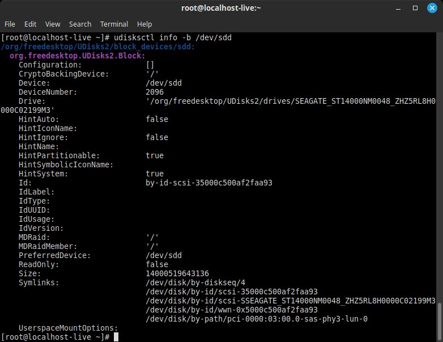Image resolution: width=443 pixels, height=342 pixels.
Task: Click the symlink /dev/disk/by-id/scsi-35000c500af2faa93
Action: click(x=232, y=292)
